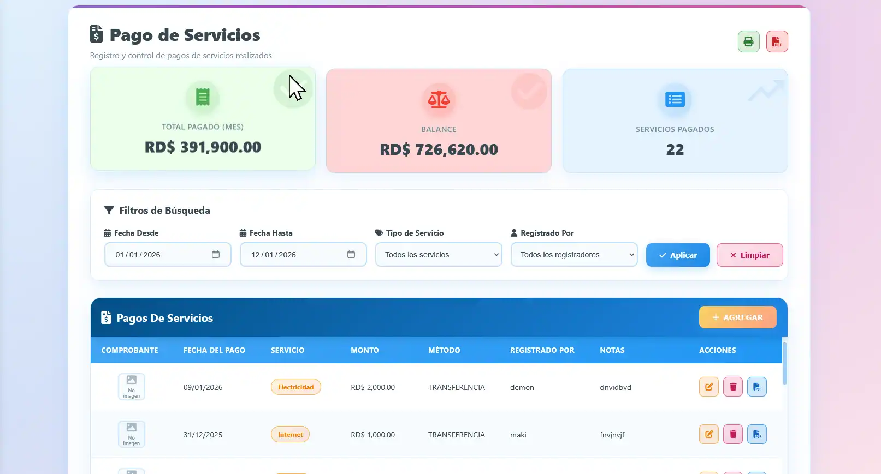Delete the 09/01/2026 Electricidad payment
881x474 pixels.
tap(733, 387)
